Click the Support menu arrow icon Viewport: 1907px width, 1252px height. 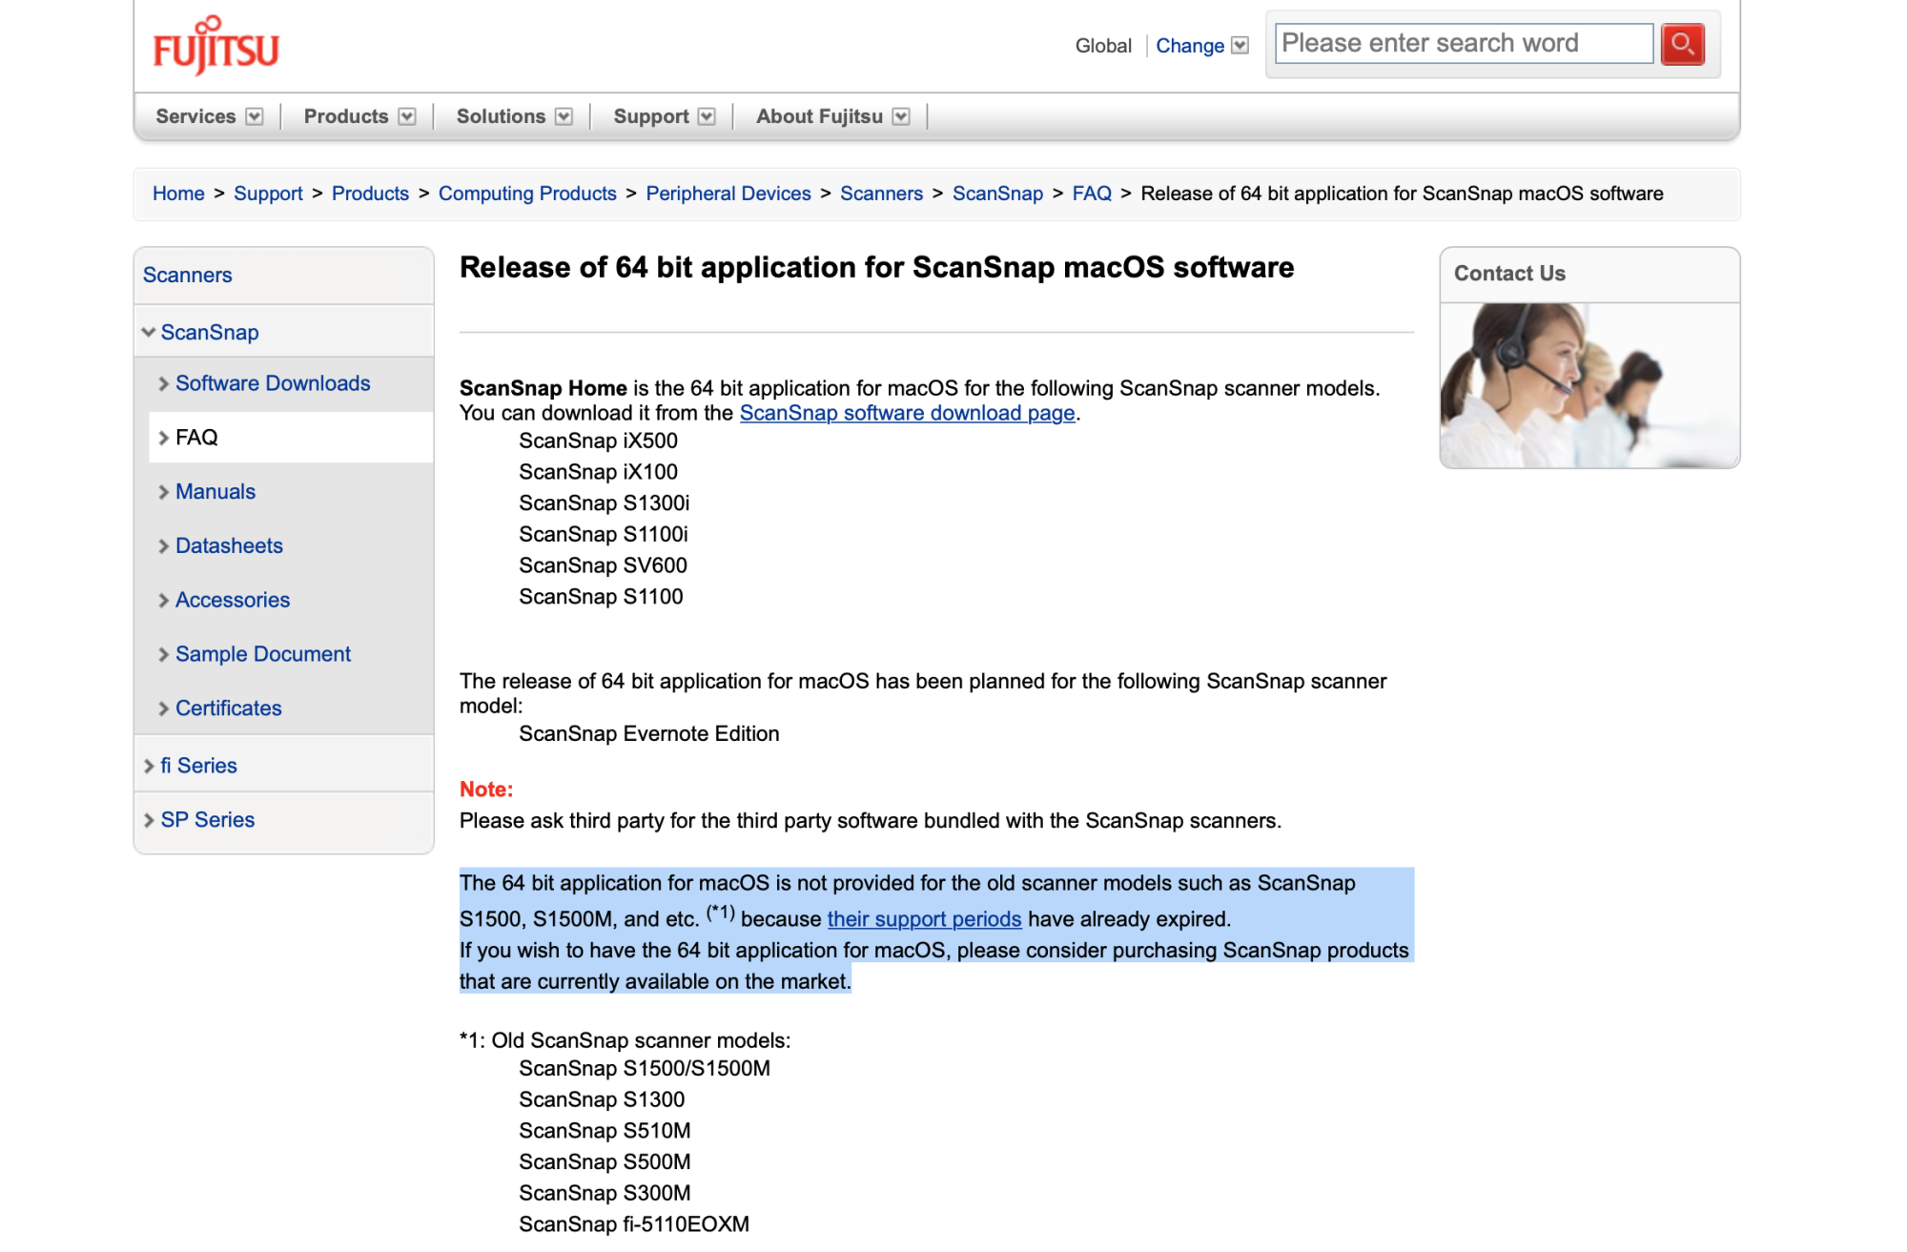coord(707,116)
